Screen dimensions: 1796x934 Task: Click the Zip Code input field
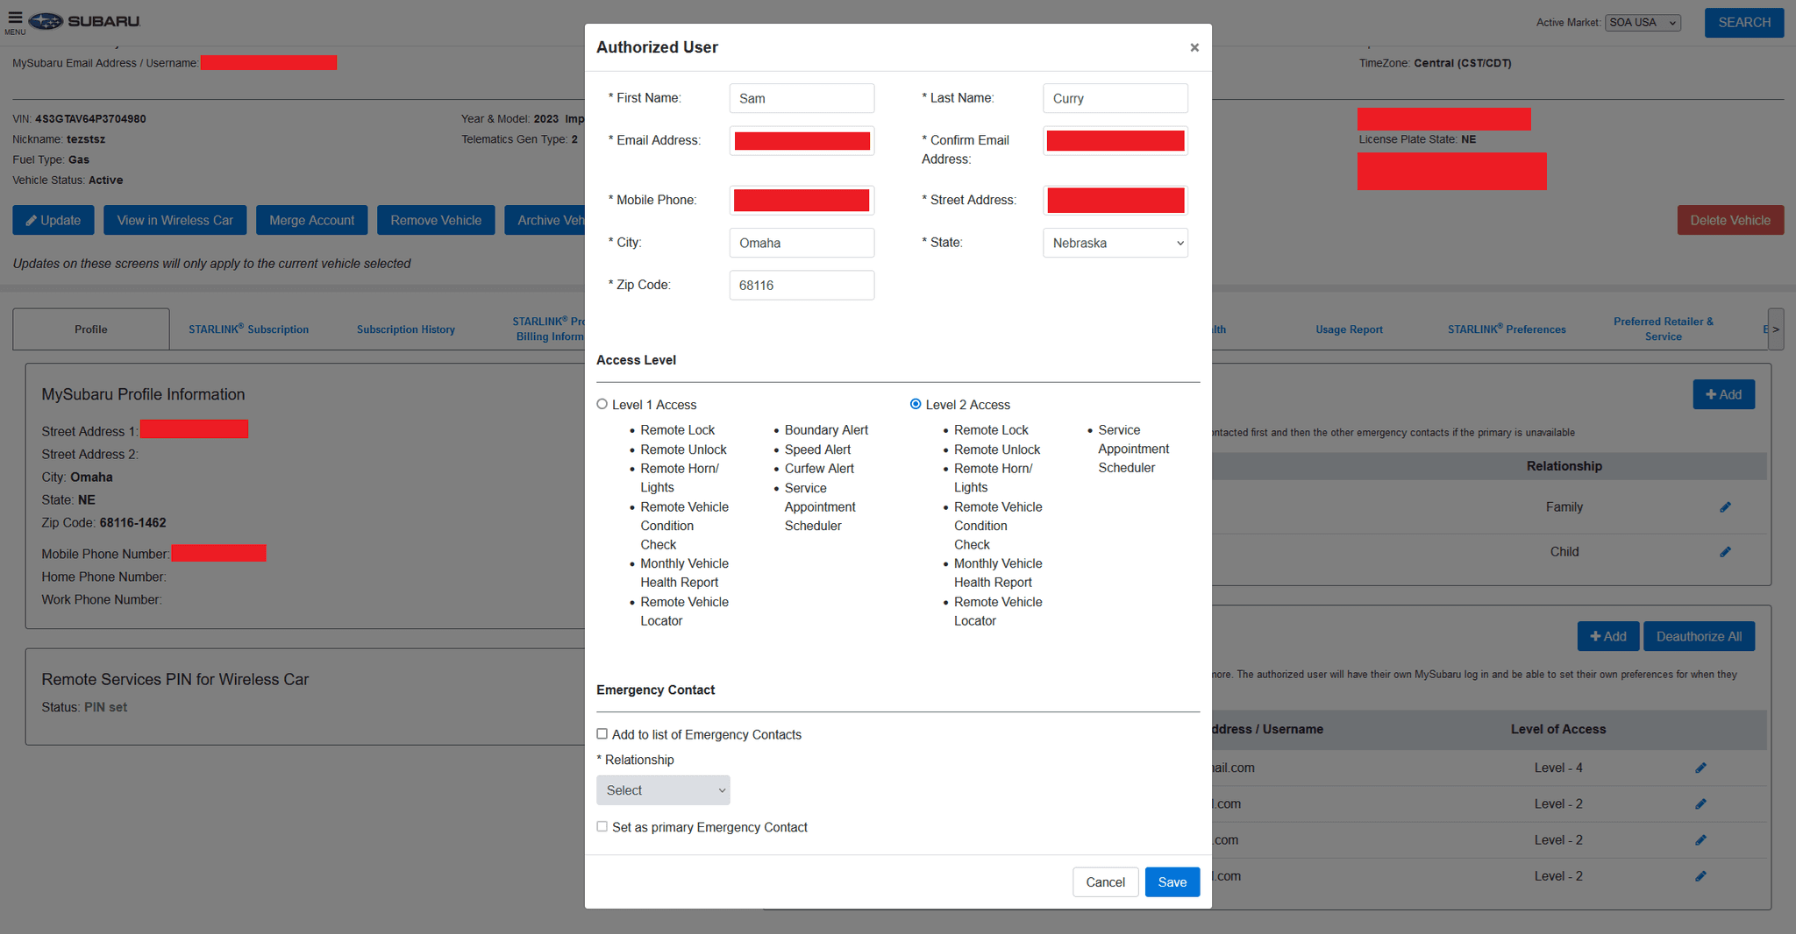(x=801, y=285)
